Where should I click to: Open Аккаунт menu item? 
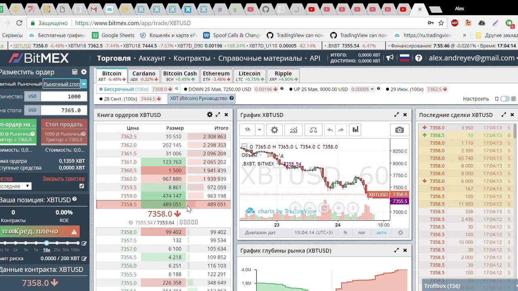152,58
